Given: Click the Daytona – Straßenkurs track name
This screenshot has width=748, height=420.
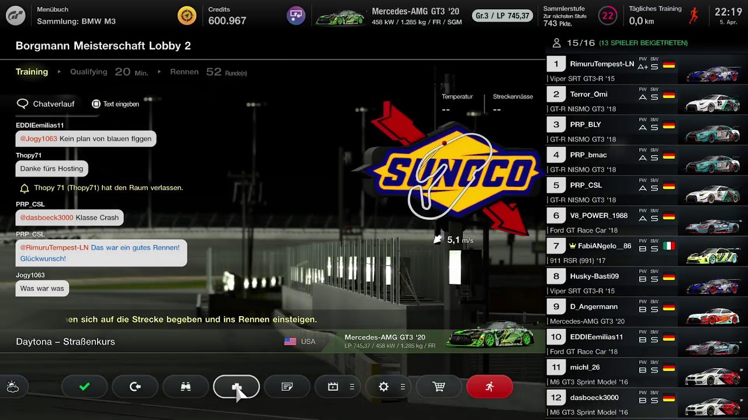Looking at the screenshot, I should click(65, 341).
